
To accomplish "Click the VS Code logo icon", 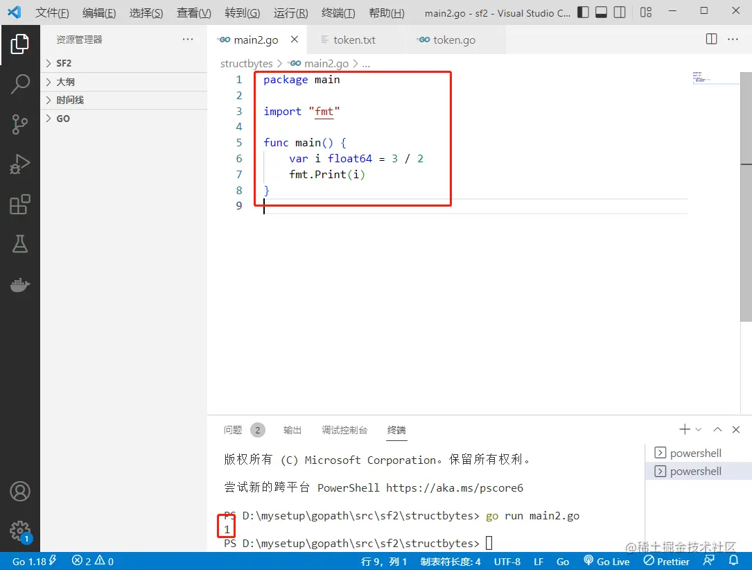I will (x=15, y=12).
